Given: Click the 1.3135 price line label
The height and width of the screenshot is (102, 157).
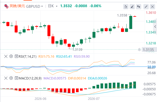Looking at the screenshot, I should [x=148, y=50].
